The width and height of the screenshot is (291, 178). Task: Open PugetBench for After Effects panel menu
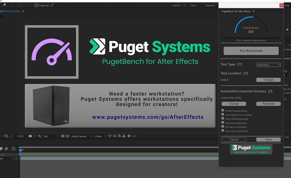point(254,11)
